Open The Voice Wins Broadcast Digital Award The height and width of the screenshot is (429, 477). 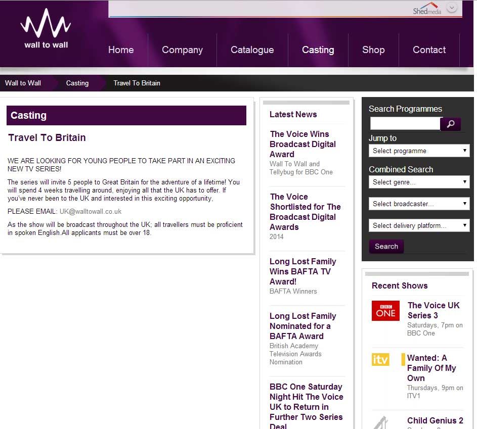[x=302, y=144]
